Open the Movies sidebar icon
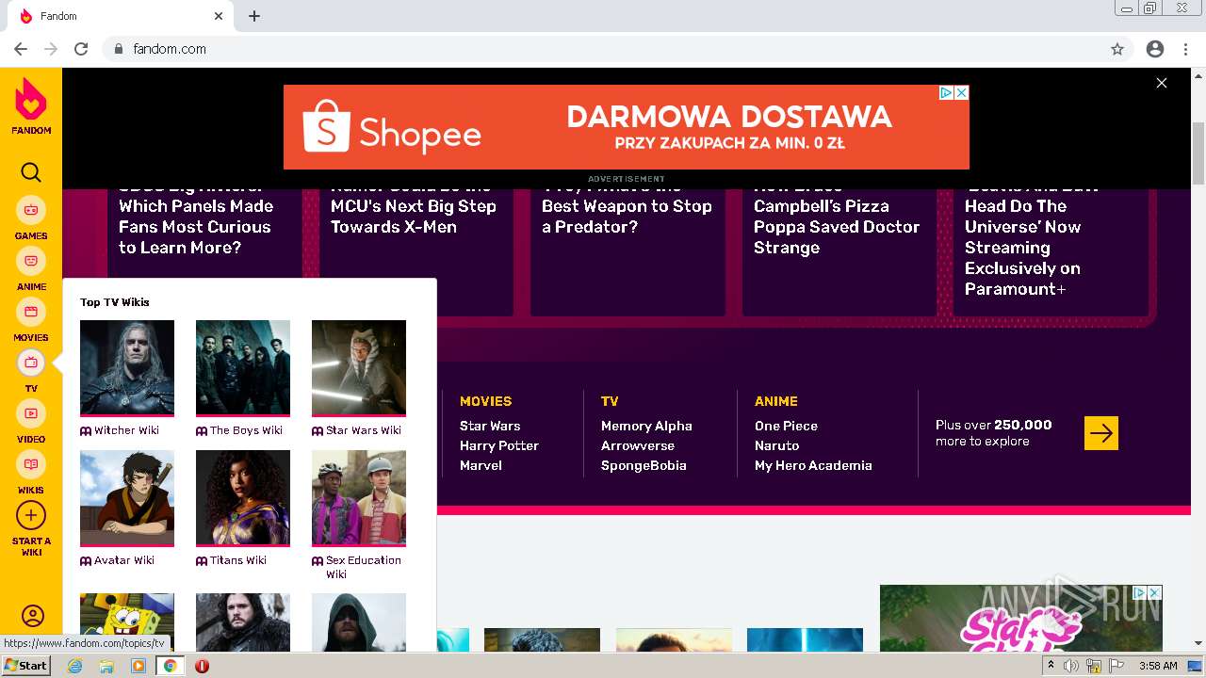 31,312
